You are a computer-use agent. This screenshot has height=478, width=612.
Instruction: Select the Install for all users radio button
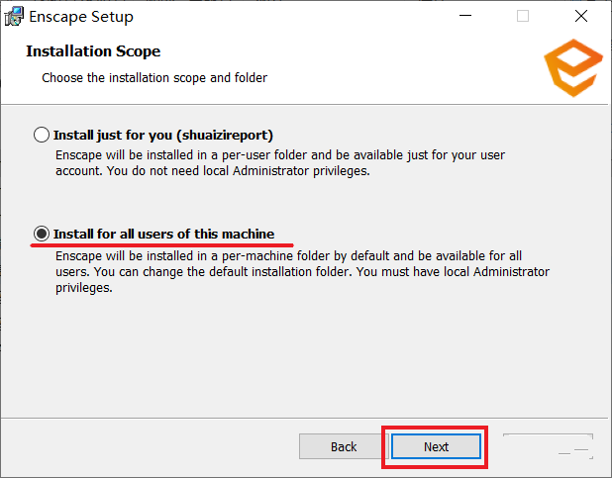pos(42,234)
